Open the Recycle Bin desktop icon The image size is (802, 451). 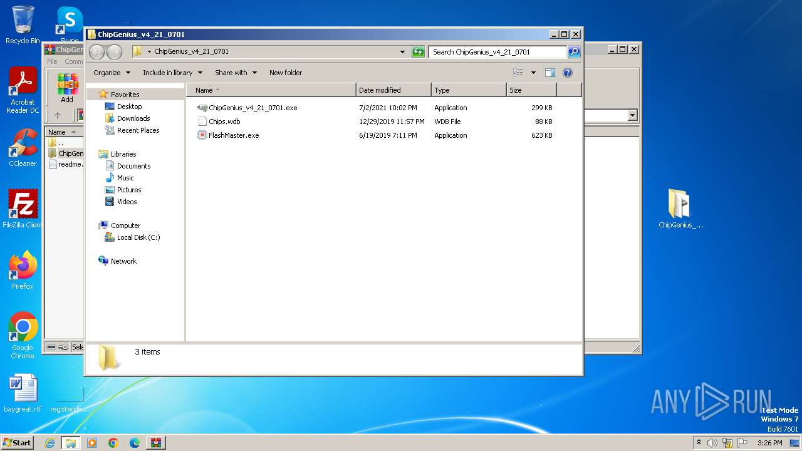click(23, 25)
